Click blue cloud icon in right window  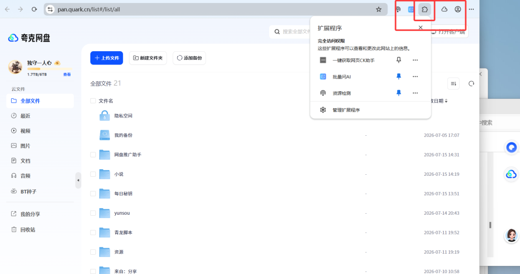click(x=511, y=174)
